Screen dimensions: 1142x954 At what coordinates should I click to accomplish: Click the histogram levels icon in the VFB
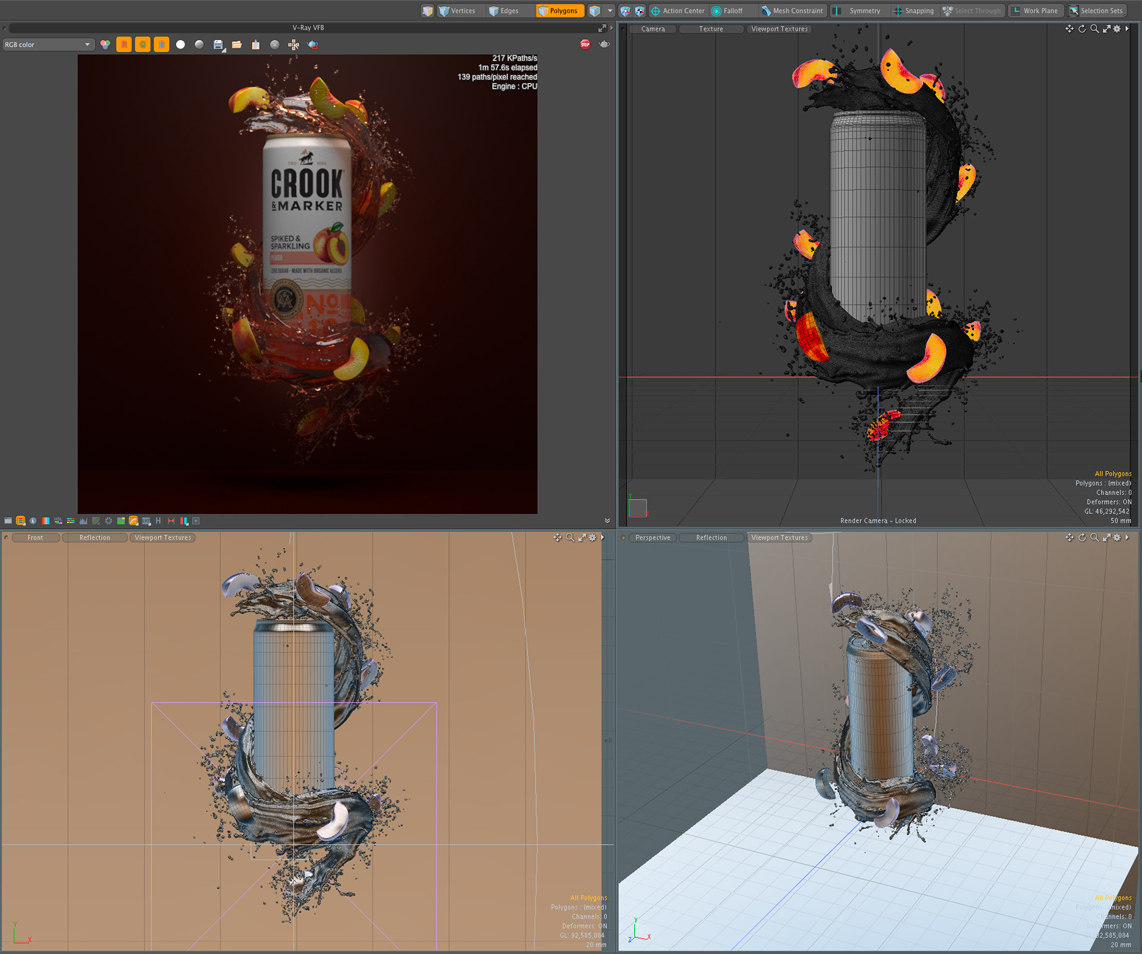pyautogui.click(x=83, y=521)
